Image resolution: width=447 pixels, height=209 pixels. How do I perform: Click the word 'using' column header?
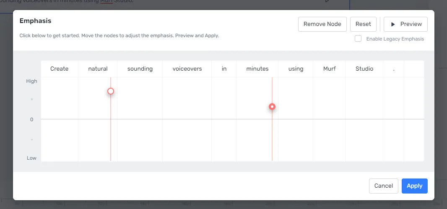coord(296,69)
